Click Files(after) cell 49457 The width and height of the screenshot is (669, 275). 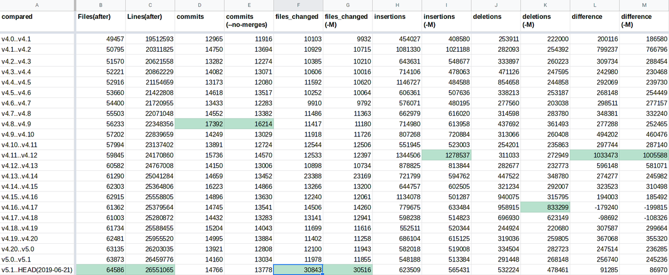pyautogui.click(x=100, y=39)
